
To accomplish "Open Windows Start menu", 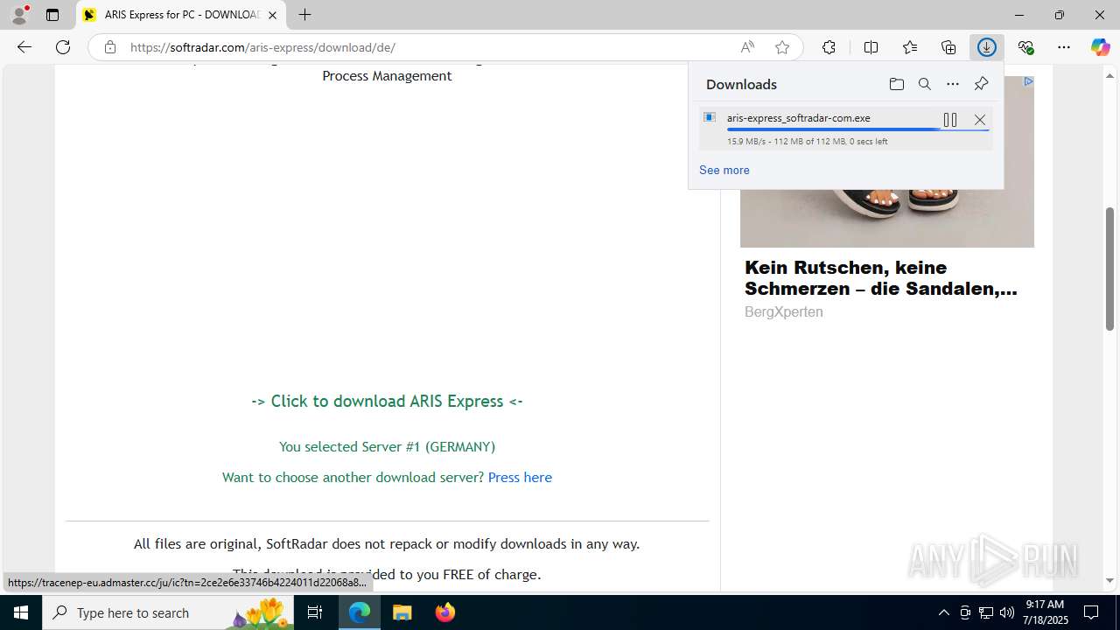I will click(x=21, y=612).
